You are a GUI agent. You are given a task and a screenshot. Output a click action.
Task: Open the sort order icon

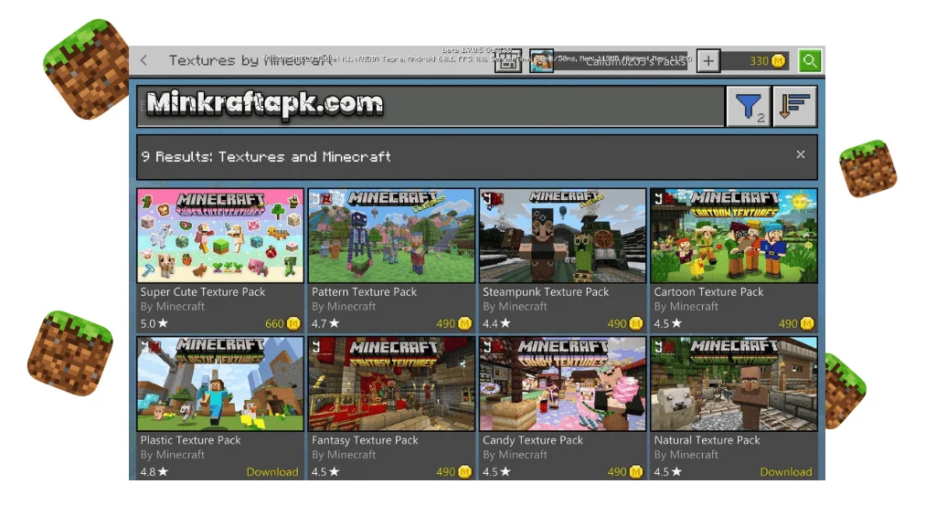[794, 107]
